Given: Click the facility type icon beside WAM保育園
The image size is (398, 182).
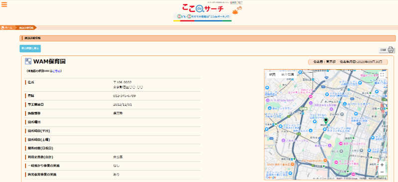Looking at the screenshot, I should point(28,61).
